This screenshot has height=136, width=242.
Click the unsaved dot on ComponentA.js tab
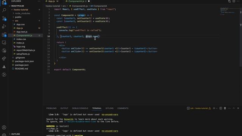[x=89, y=1]
